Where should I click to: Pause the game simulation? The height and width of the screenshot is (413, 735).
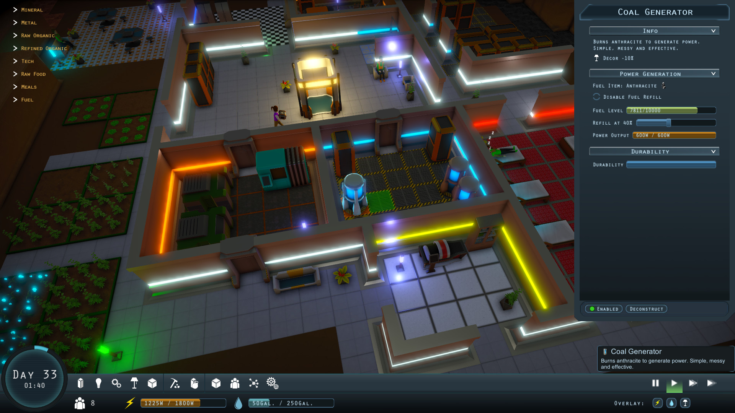coord(656,383)
